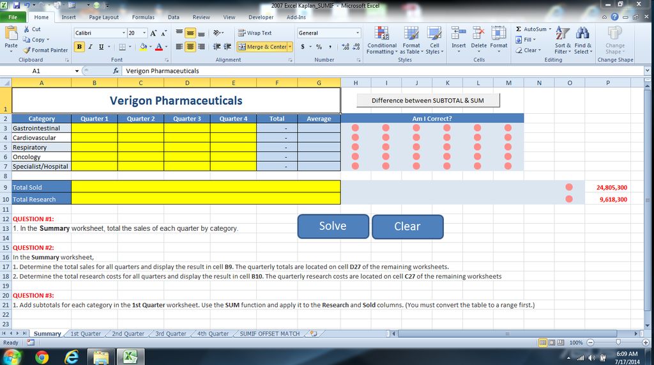Open the SUMIF OFFSET MATCH worksheet tab

point(270,334)
